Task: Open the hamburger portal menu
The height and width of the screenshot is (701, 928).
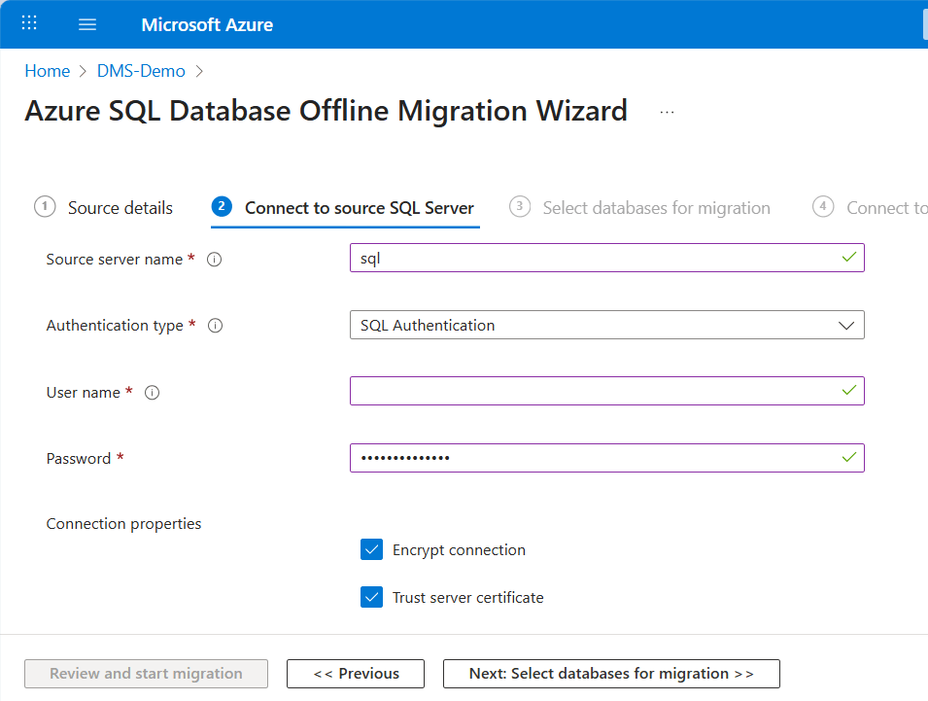Action: (87, 24)
